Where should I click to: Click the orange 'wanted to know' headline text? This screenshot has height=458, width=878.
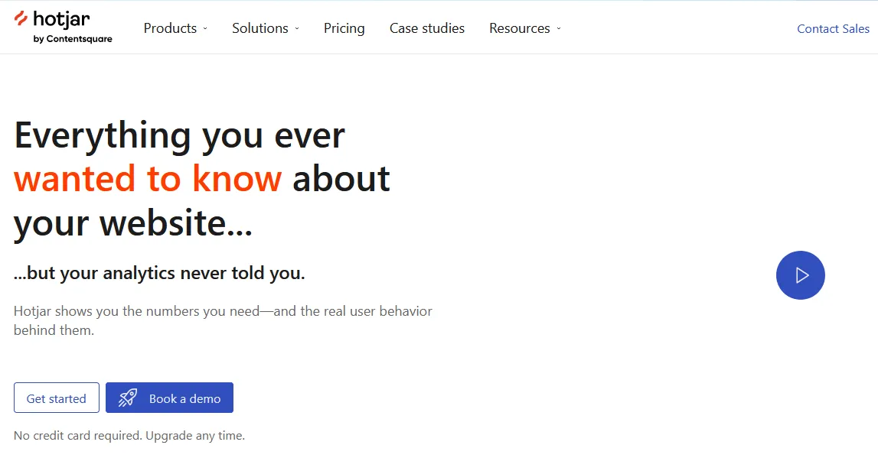[148, 179]
